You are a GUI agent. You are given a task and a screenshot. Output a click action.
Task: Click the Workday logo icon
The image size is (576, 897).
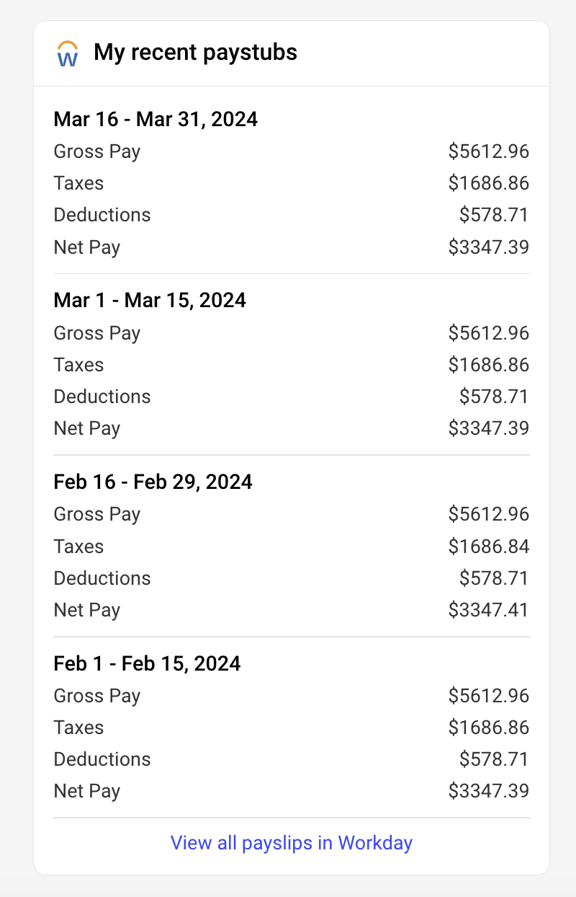68,54
